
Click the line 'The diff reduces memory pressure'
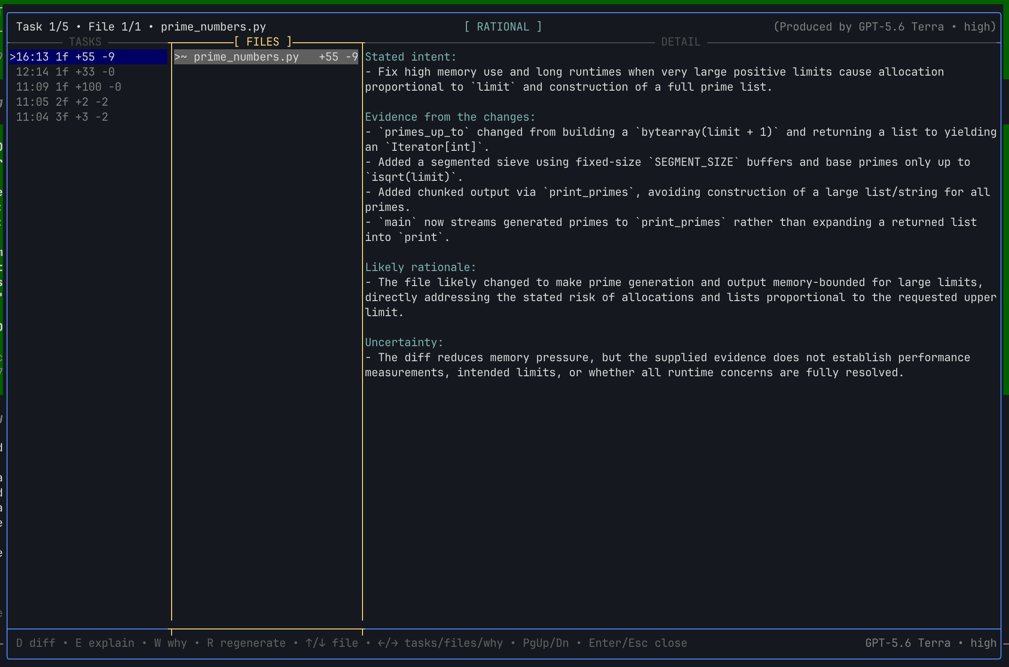point(668,357)
